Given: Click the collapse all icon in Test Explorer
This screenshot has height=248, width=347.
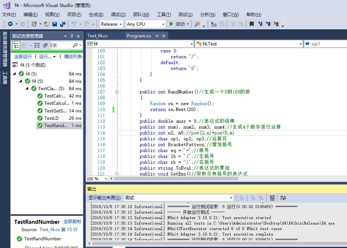Looking at the screenshot, I should [x=45, y=45].
